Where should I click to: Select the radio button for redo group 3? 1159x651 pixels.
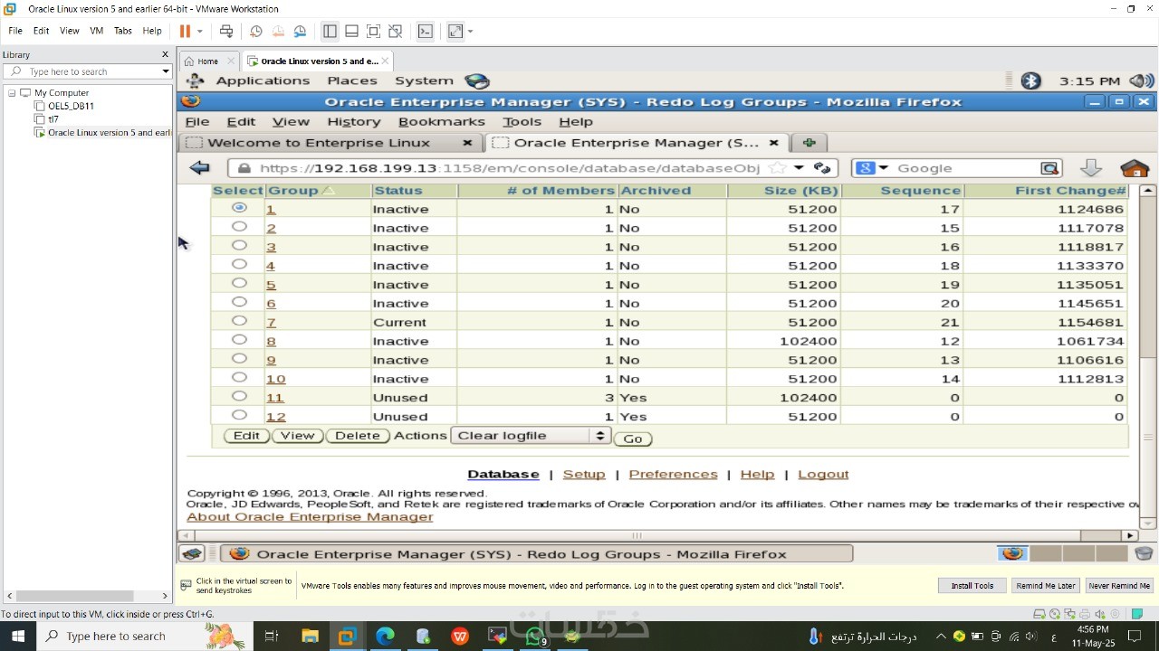[239, 246]
